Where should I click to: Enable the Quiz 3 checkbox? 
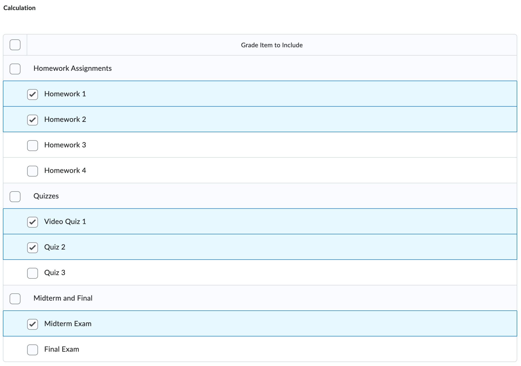33,273
